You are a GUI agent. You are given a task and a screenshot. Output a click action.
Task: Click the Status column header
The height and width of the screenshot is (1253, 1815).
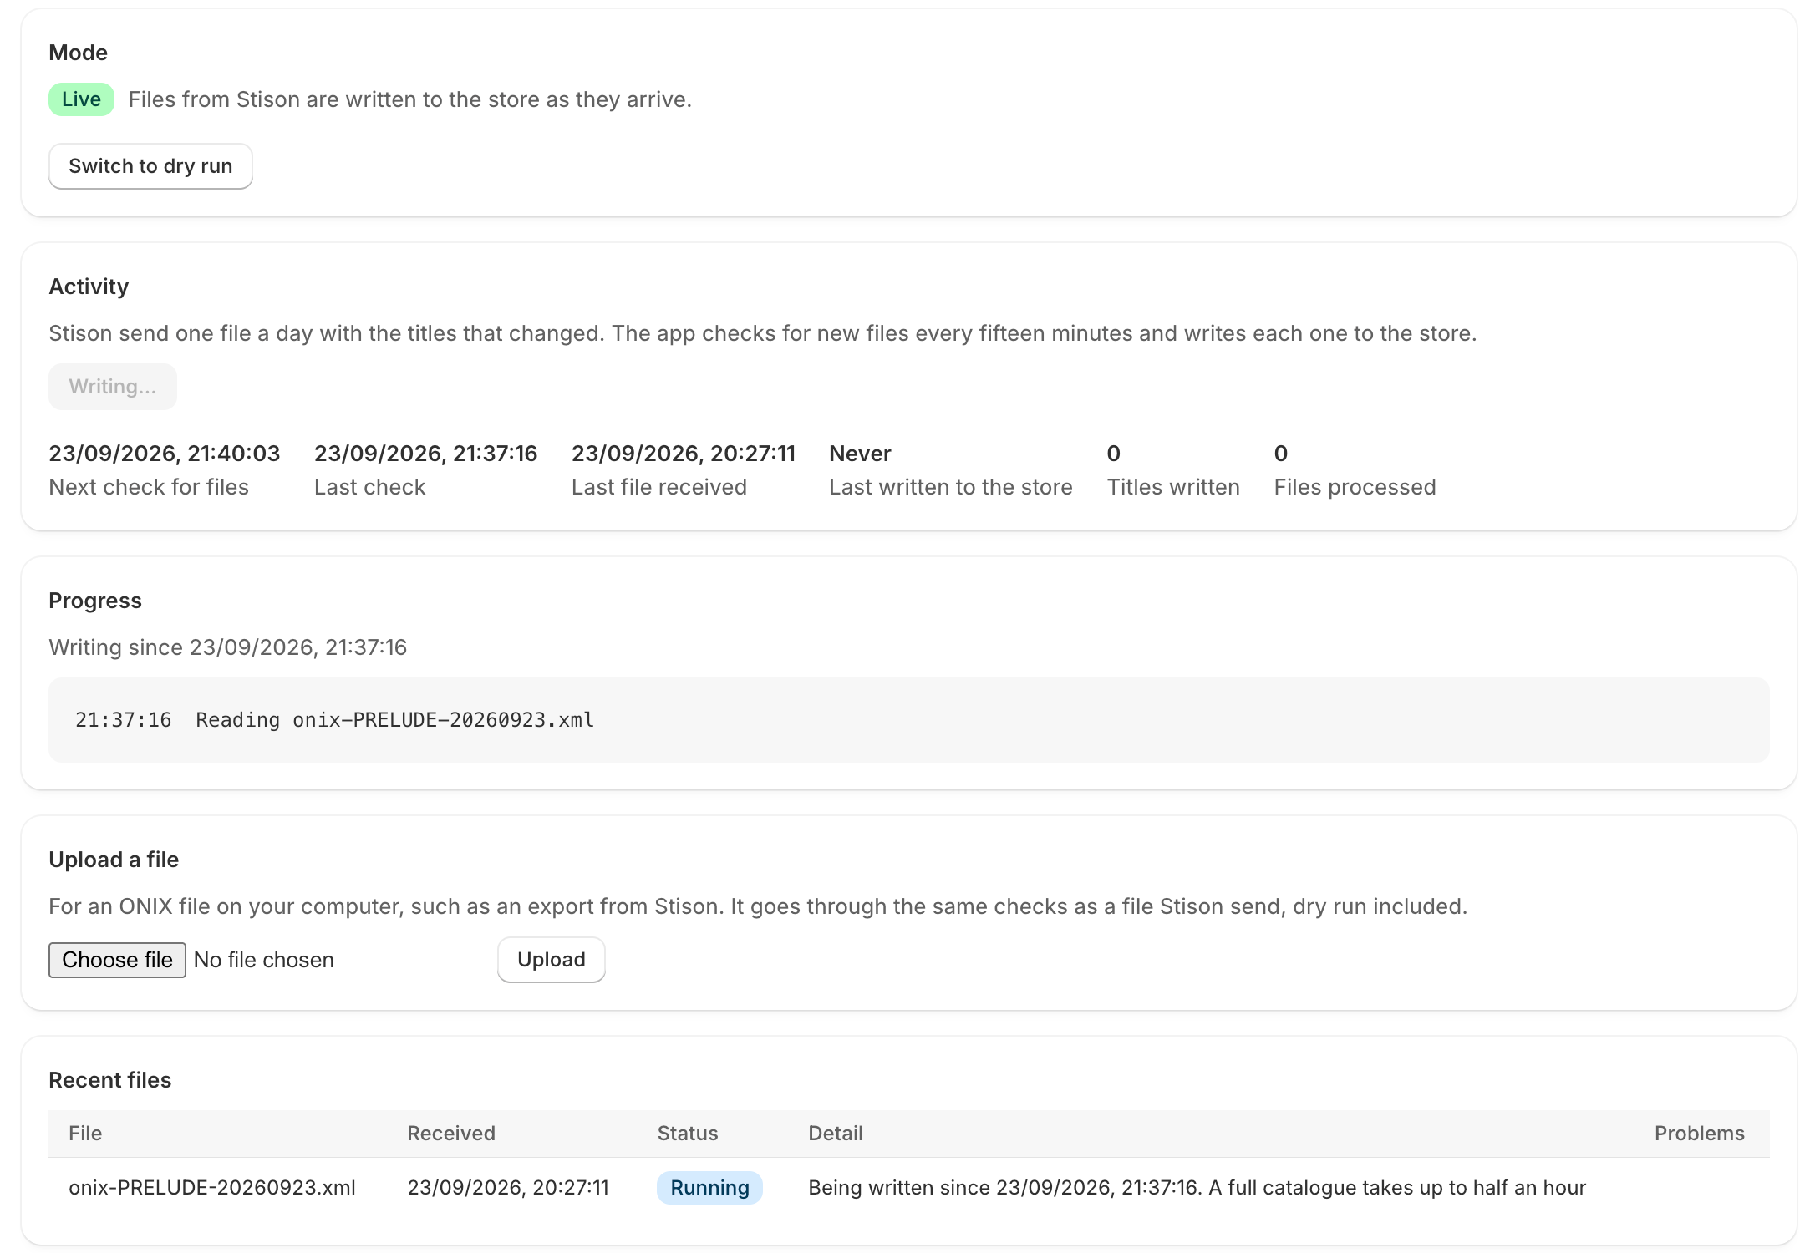pos(688,1134)
